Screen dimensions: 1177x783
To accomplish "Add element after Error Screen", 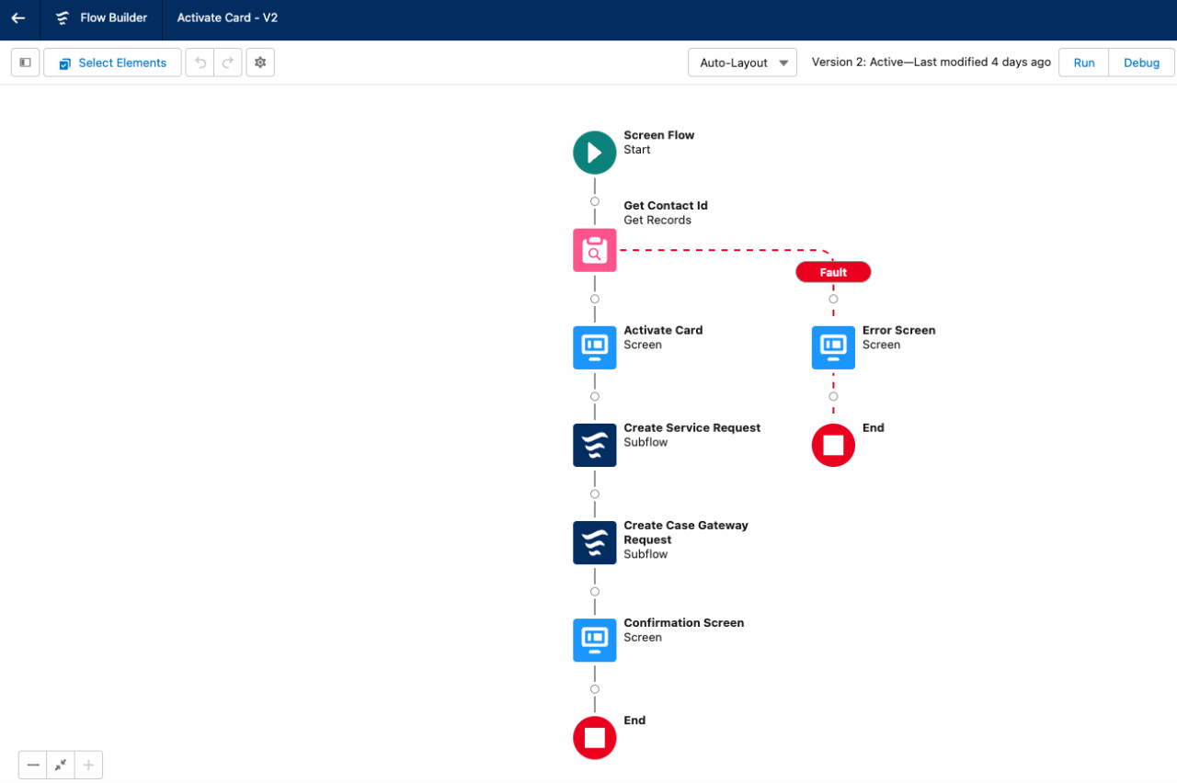I will pos(833,396).
